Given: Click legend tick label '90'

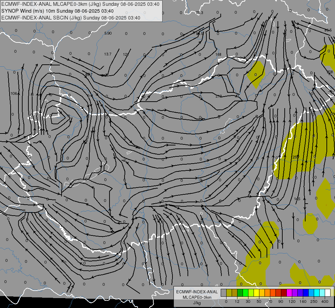Looking at the screenshot, I should click(281, 301).
